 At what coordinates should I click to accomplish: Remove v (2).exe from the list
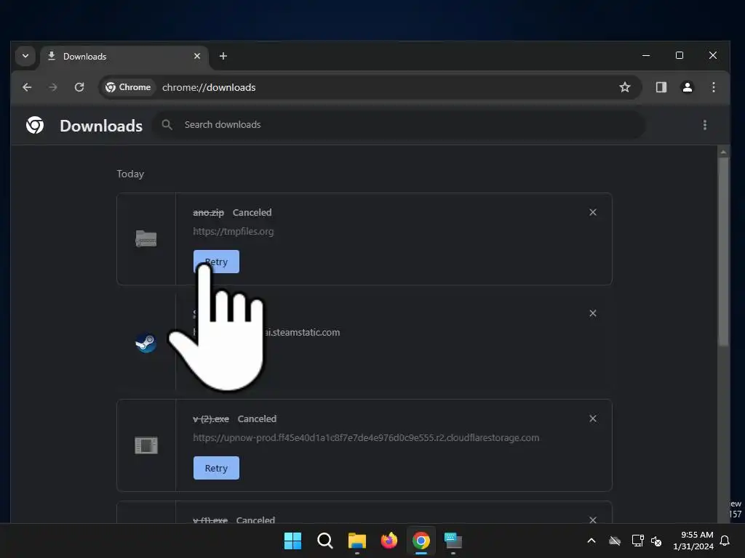(592, 418)
